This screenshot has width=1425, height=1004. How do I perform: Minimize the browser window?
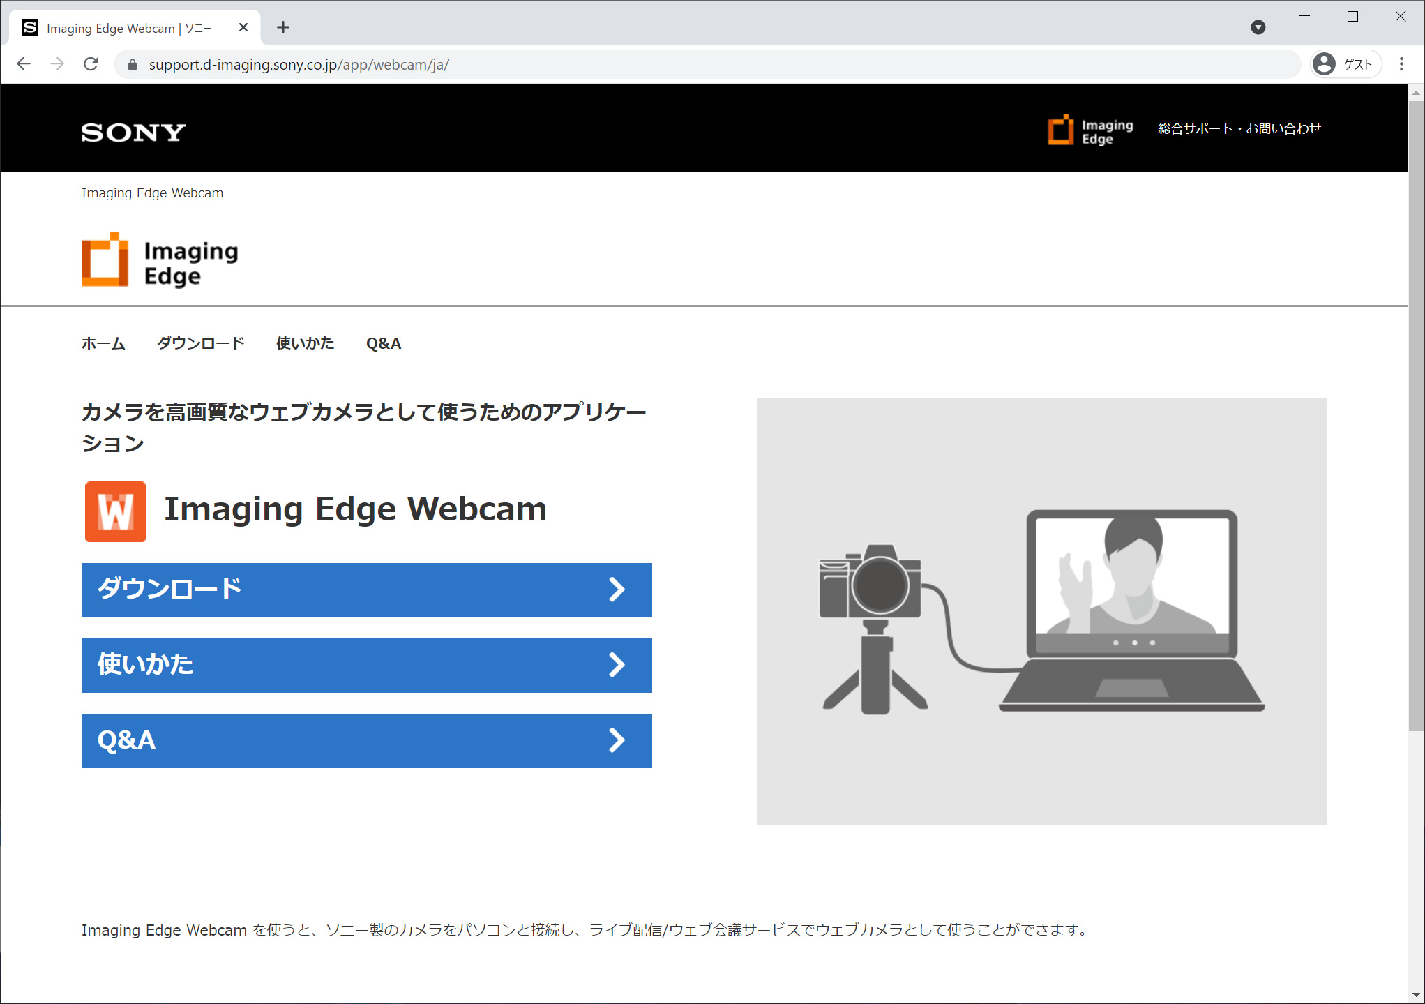pyautogui.click(x=1304, y=16)
